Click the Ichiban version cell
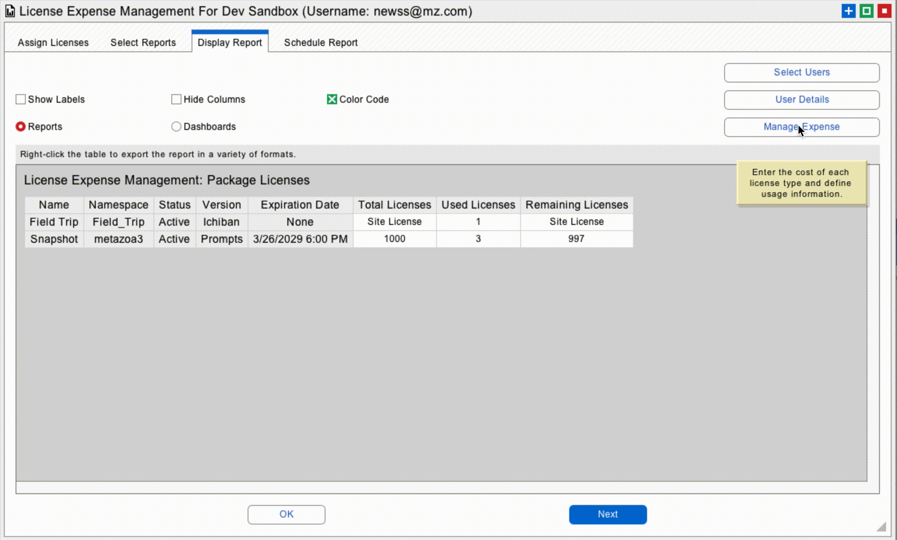Screen dimensions: 897x540 click(x=222, y=222)
